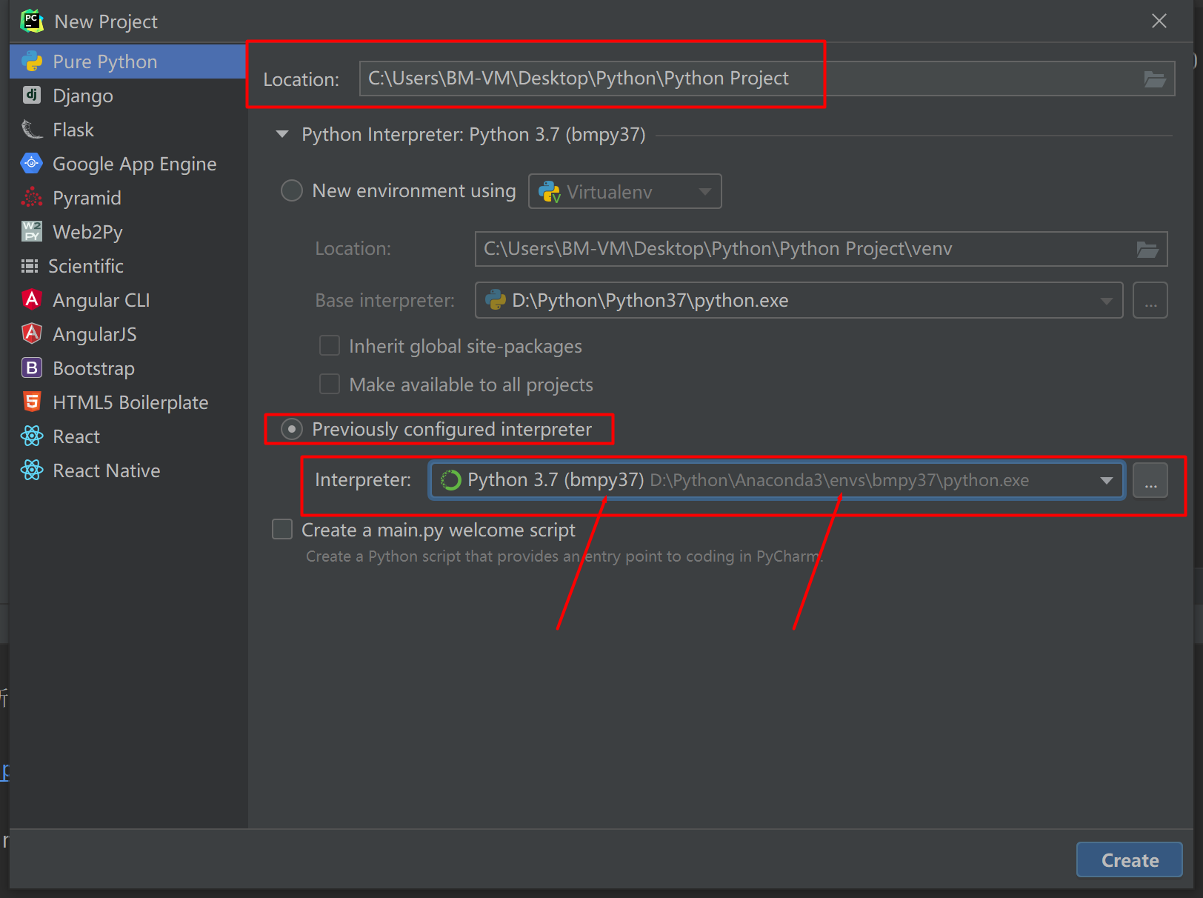Select Pyramid project type
Screen dimensions: 1203x898
pos(127,198)
